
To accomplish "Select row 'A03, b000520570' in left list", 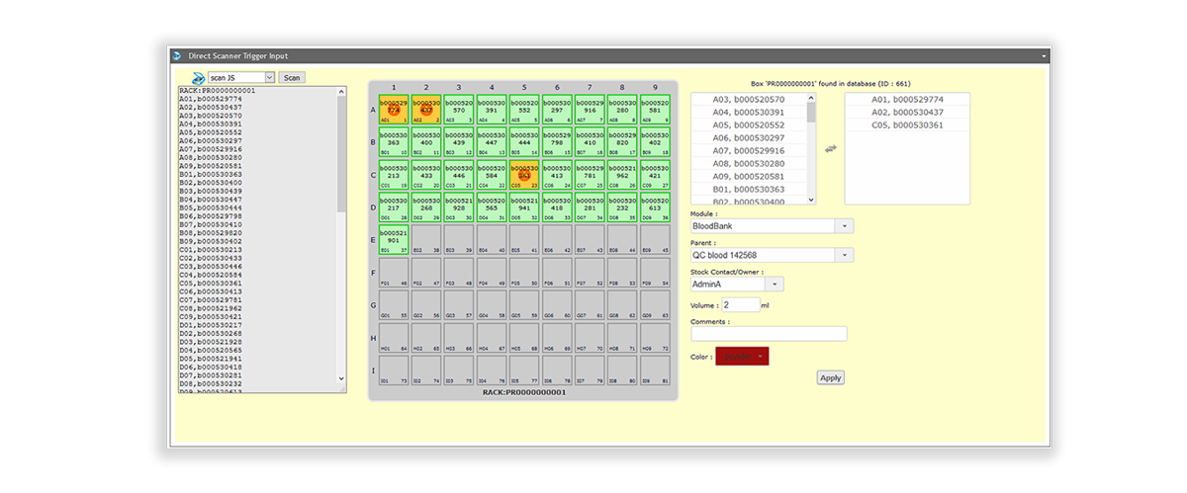I will [x=749, y=100].
